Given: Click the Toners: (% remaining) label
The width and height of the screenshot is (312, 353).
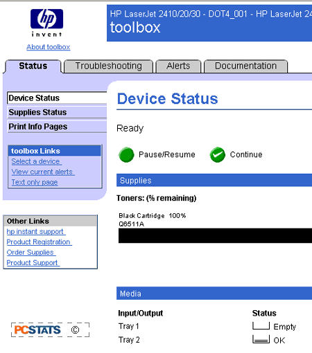Looking at the screenshot, I should (157, 198).
